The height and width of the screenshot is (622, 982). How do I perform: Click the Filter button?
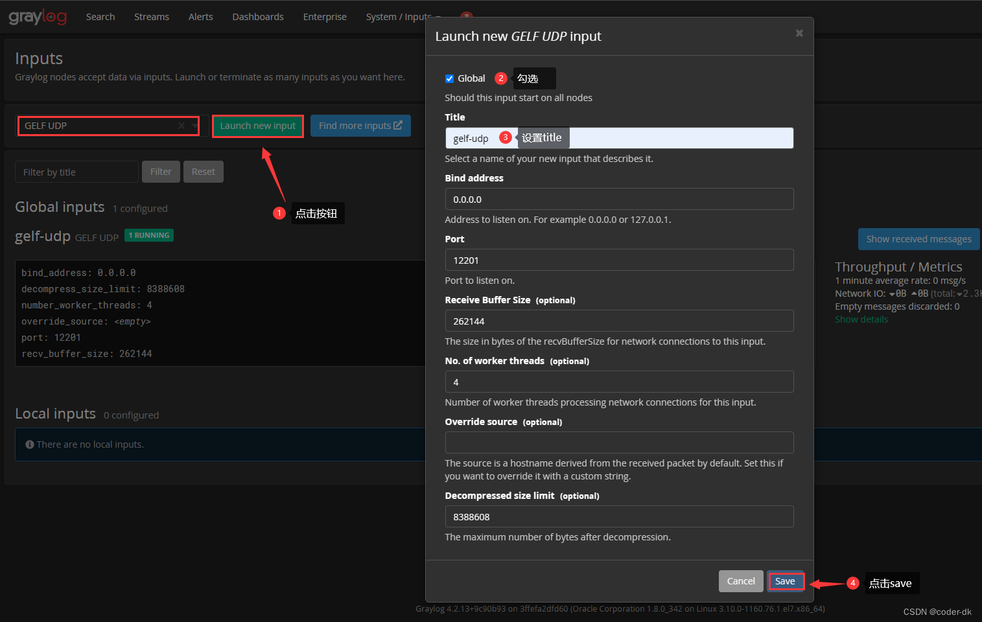coord(161,172)
